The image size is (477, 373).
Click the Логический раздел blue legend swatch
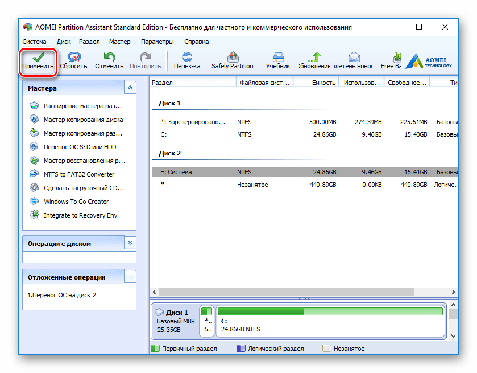(241, 349)
